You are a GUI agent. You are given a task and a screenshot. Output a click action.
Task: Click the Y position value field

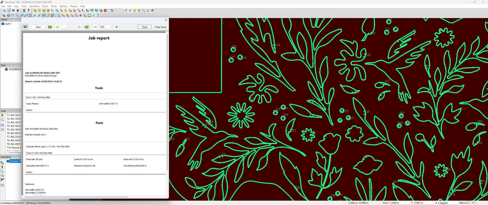pos(425,203)
